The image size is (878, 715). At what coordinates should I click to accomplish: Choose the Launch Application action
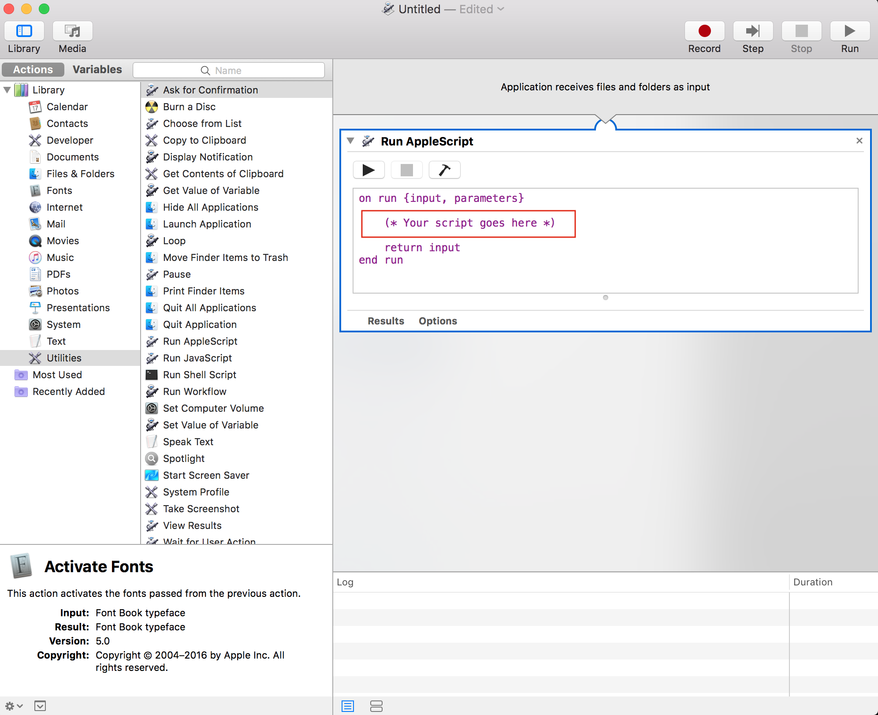coord(237,224)
